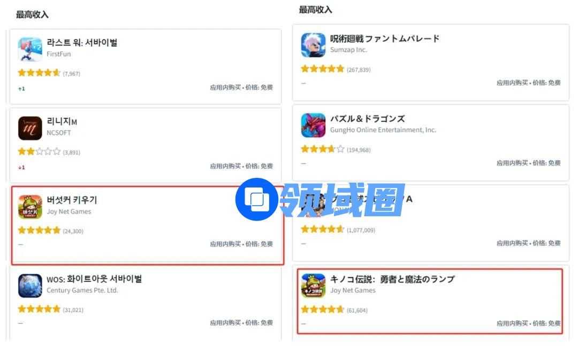Select the キノコ伝説 app icon
578x346 pixels.
313,285
